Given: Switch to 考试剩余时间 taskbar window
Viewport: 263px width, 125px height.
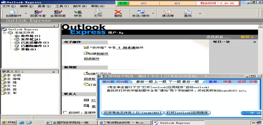Looking at the screenshot, I should pyautogui.click(x=125, y=123).
